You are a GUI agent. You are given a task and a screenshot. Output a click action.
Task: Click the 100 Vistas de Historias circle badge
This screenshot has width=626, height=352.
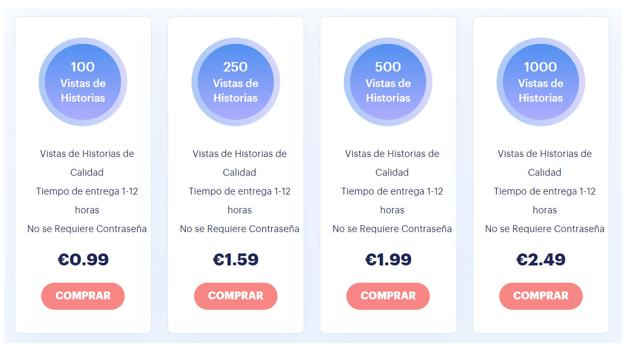[83, 82]
